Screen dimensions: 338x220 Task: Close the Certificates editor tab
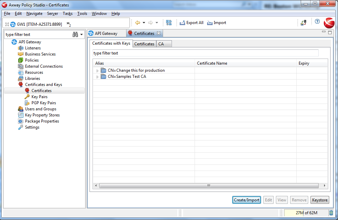[x=159, y=33]
